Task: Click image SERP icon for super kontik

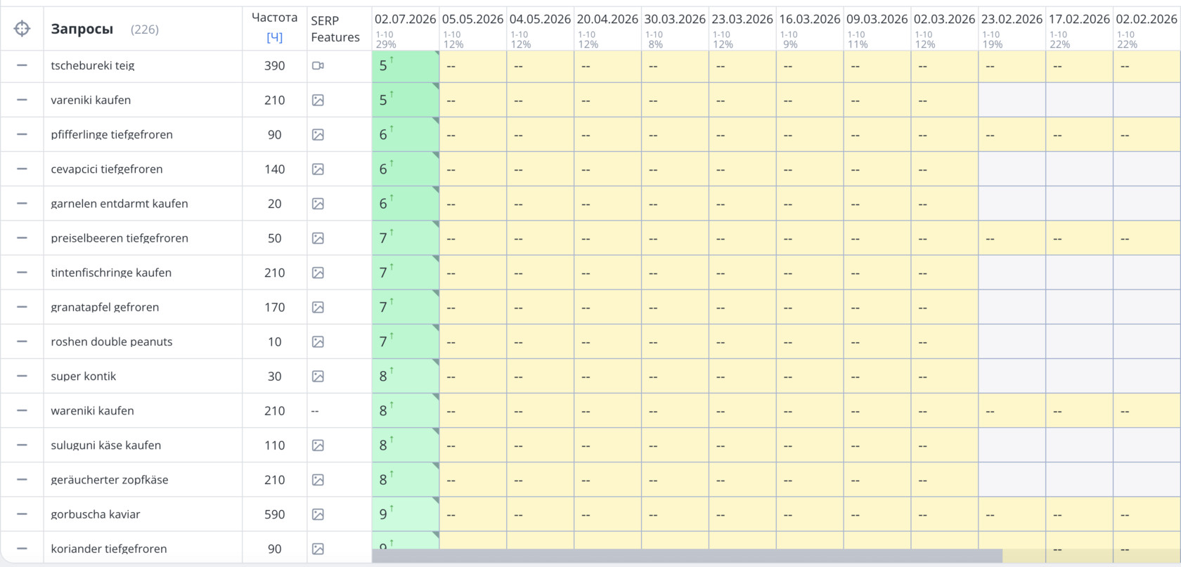Action: click(318, 376)
